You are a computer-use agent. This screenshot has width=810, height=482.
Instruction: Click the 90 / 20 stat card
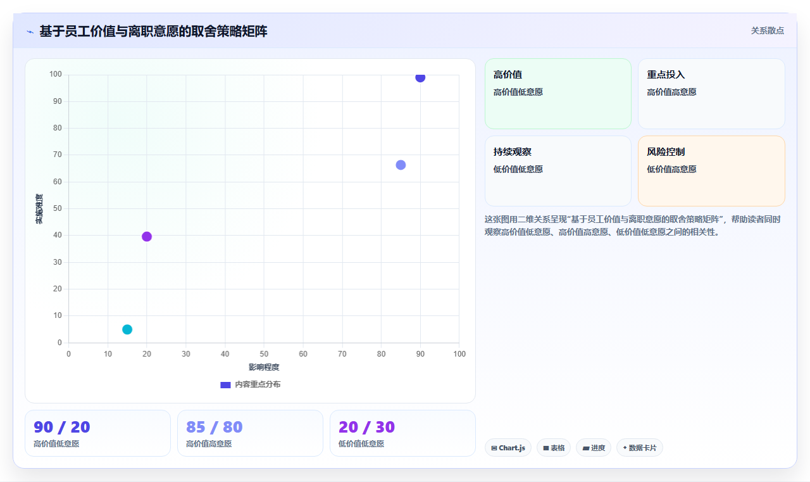pos(97,433)
